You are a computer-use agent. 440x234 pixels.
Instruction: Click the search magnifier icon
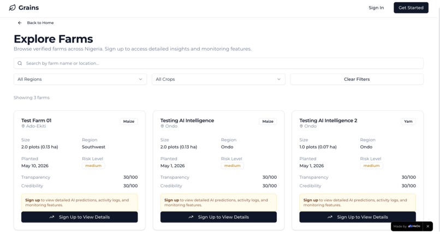(x=20, y=63)
